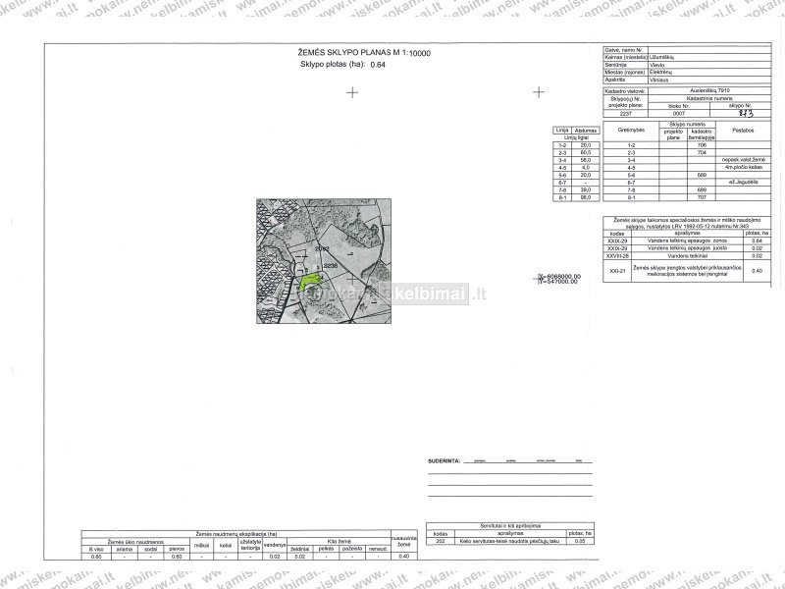Click the "SUDERINTA:" label
Viewport: 785px width, 589px height.
pos(445,461)
